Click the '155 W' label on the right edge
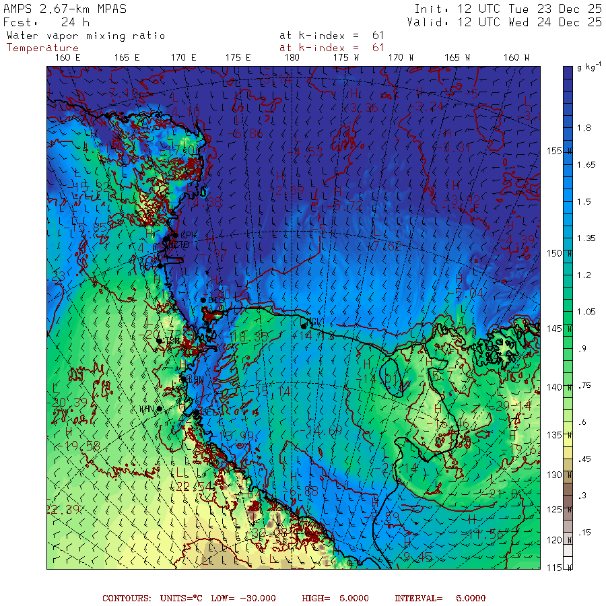Image resolution: width=606 pixels, height=606 pixels. [560, 151]
